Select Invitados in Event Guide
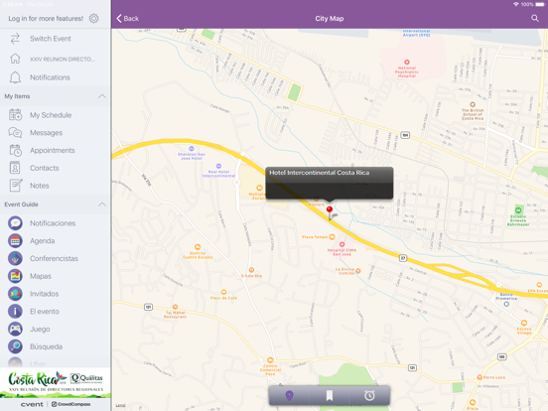The height and width of the screenshot is (411, 548). tap(56, 294)
